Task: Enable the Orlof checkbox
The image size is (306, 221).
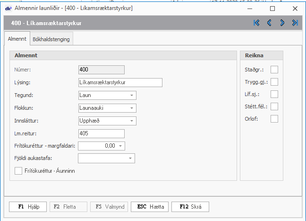Action: coord(274,119)
